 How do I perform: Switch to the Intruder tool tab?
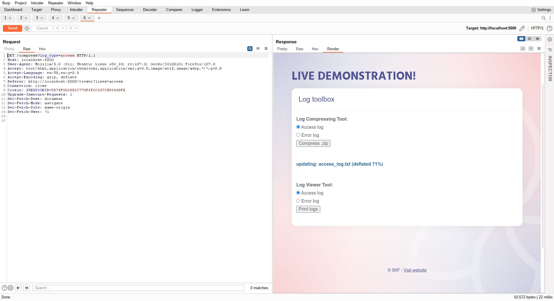pos(76,10)
